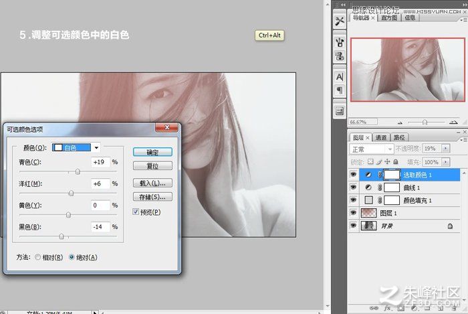
Task: Open the Layers panel options menu
Action: tap(463, 139)
